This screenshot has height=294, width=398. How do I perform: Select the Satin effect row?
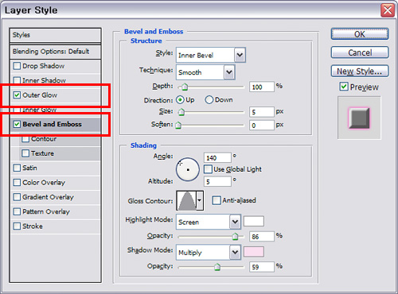point(55,168)
